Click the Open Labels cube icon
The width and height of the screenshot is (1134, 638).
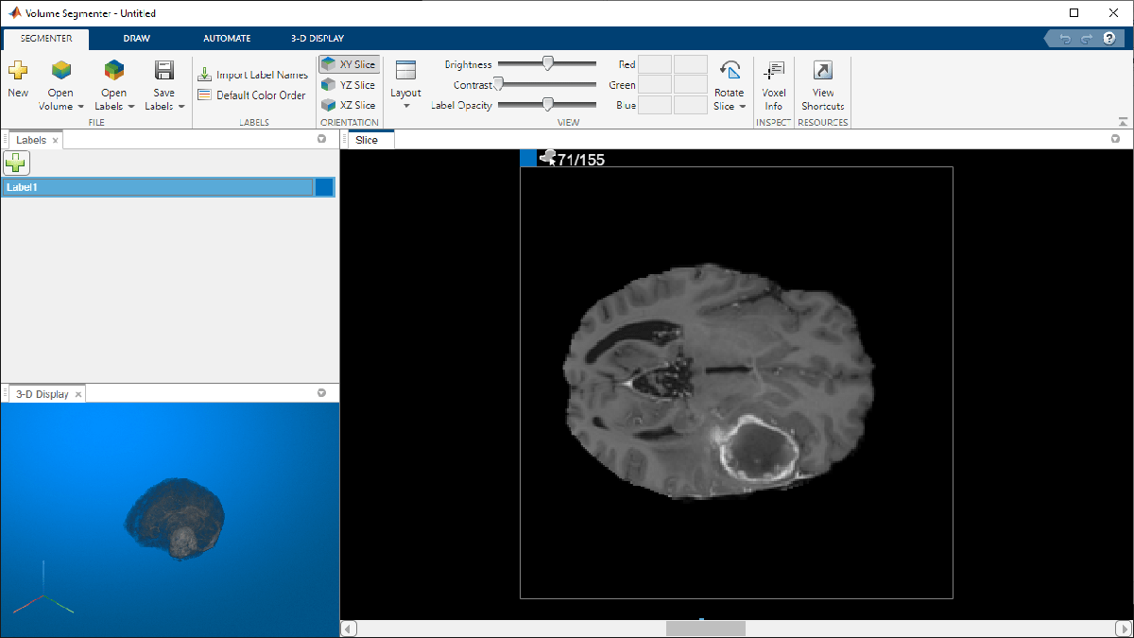coord(114,70)
